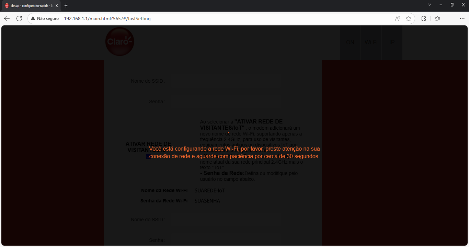Click the SUAREDE-IoT network name text
Image resolution: width=469 pixels, height=247 pixels.
pyautogui.click(x=209, y=191)
